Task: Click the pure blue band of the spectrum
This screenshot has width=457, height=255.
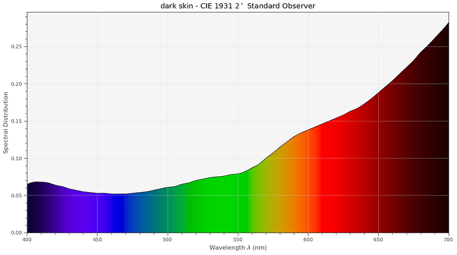Action: [x=118, y=213]
